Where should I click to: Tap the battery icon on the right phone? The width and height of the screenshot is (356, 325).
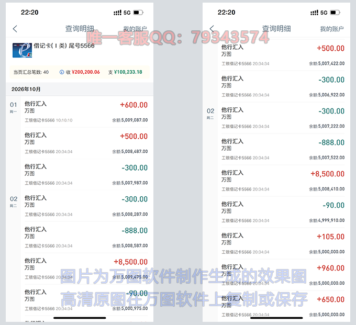coord(335,12)
